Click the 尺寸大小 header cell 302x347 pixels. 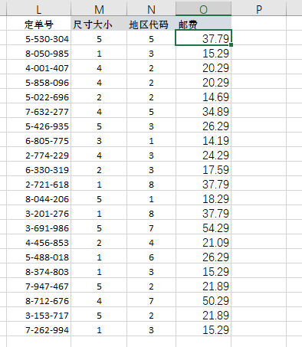[99, 25]
